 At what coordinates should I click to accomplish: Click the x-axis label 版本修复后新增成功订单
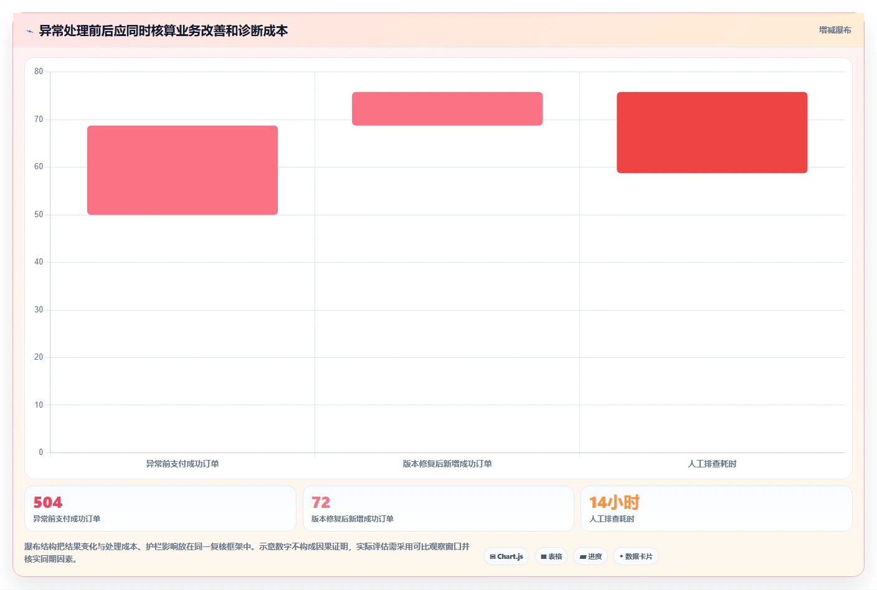click(x=447, y=464)
